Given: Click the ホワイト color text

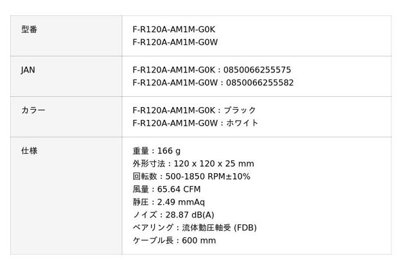Looking at the screenshot, I should coord(243,123).
